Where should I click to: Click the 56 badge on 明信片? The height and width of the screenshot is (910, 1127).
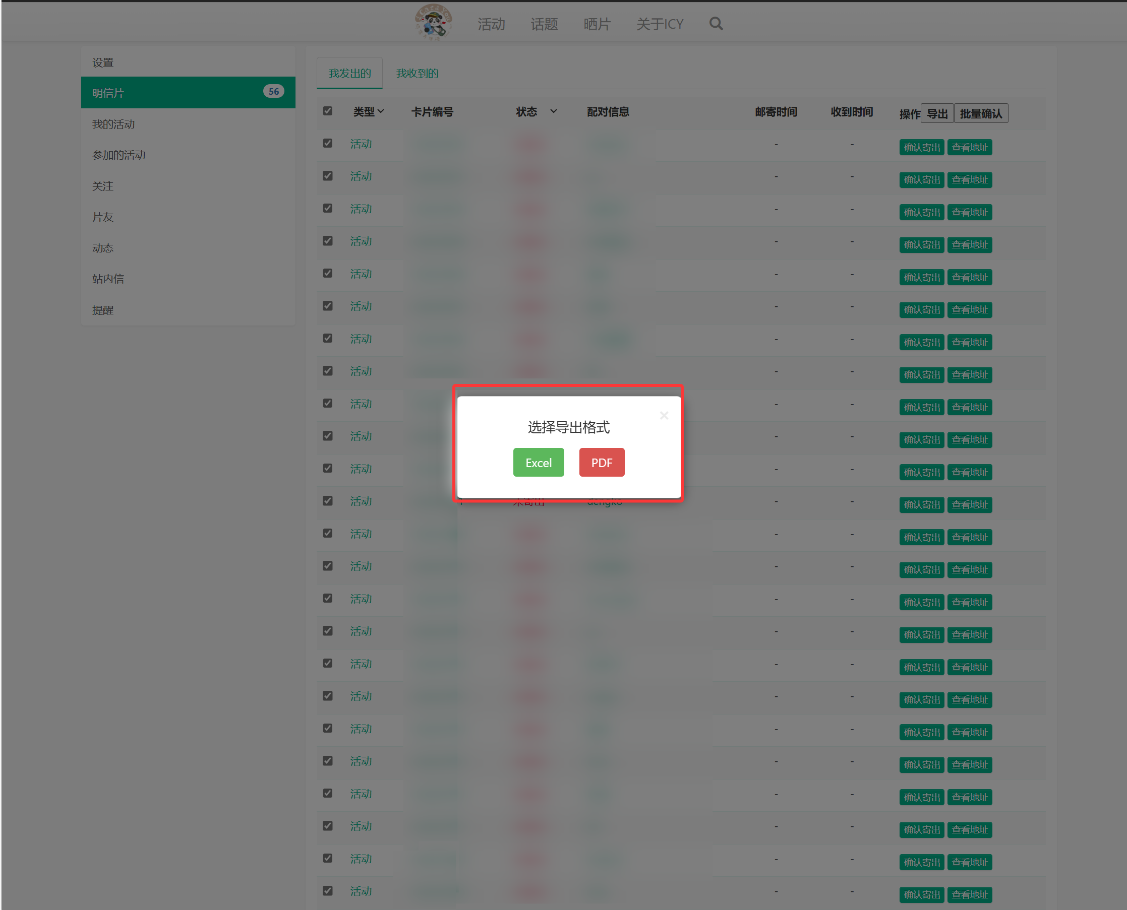tap(273, 92)
